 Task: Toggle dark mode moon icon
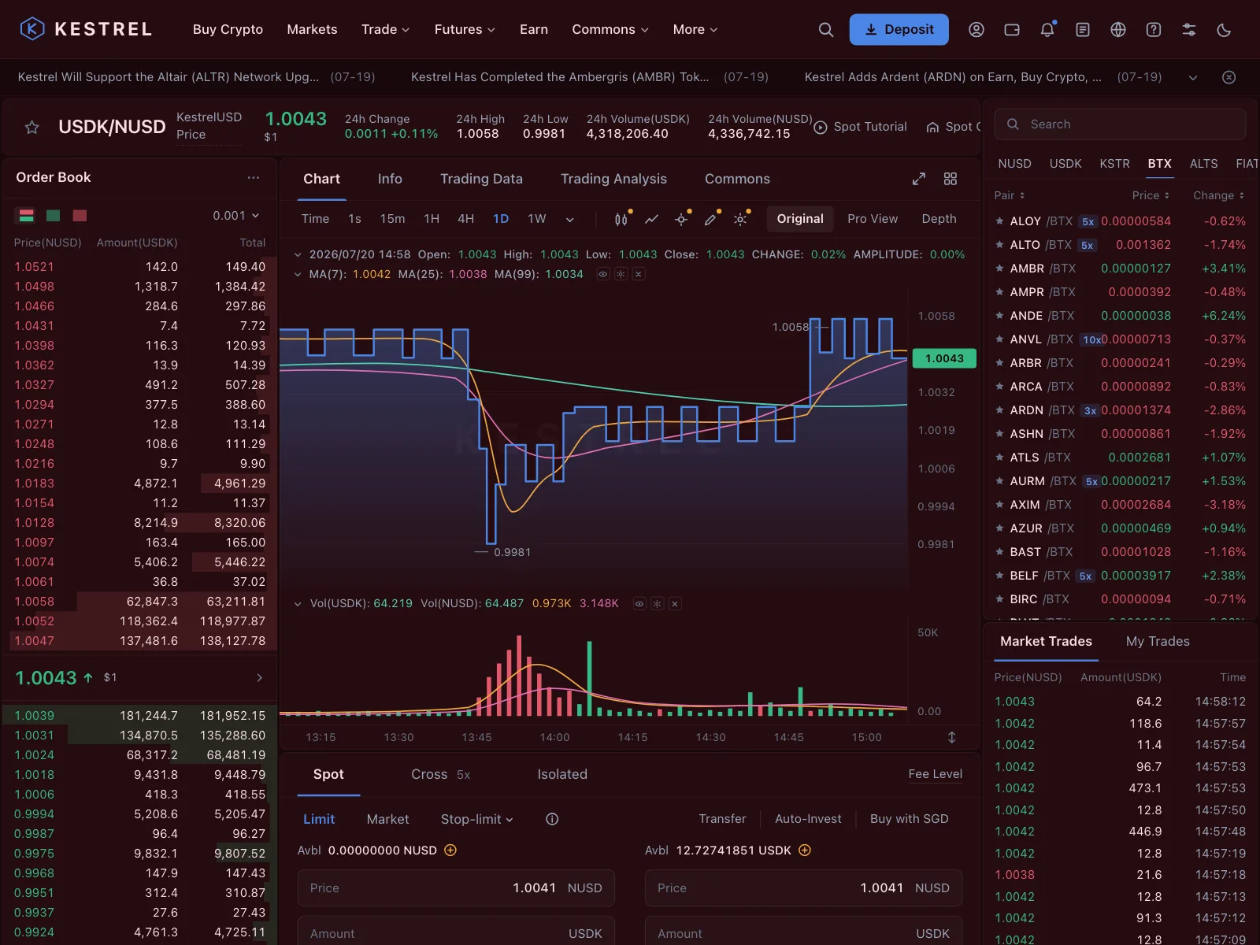point(1225,30)
